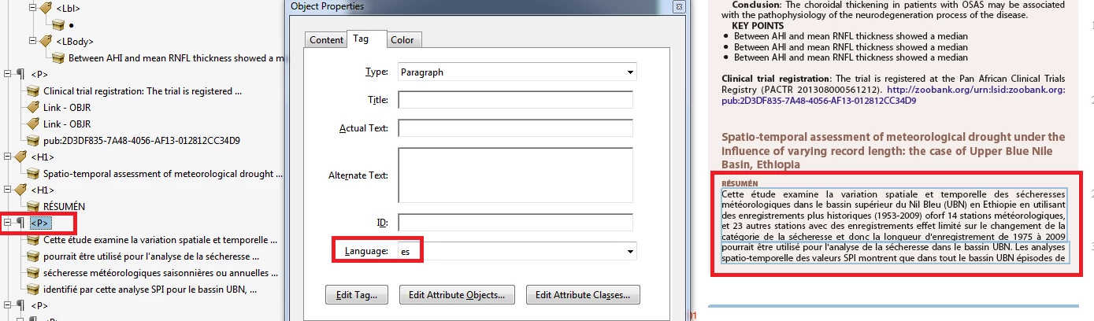The width and height of the screenshot is (1094, 321).
Task: Select 'Clinical trial registration: The trial is registered' row
Action: coord(142,91)
